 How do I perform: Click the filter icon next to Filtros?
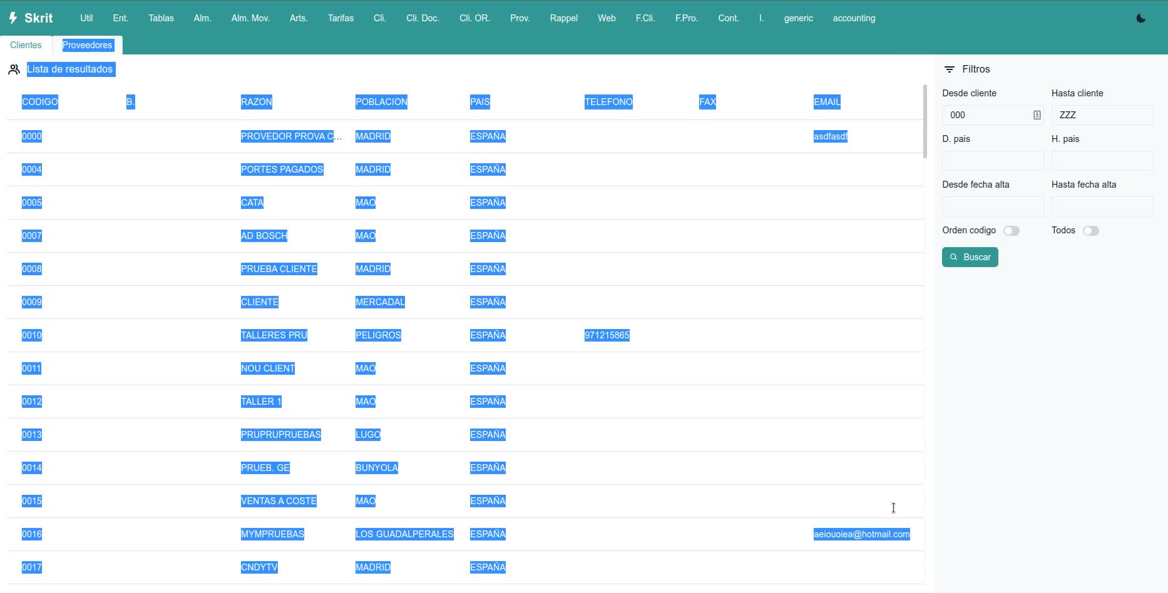click(x=950, y=69)
